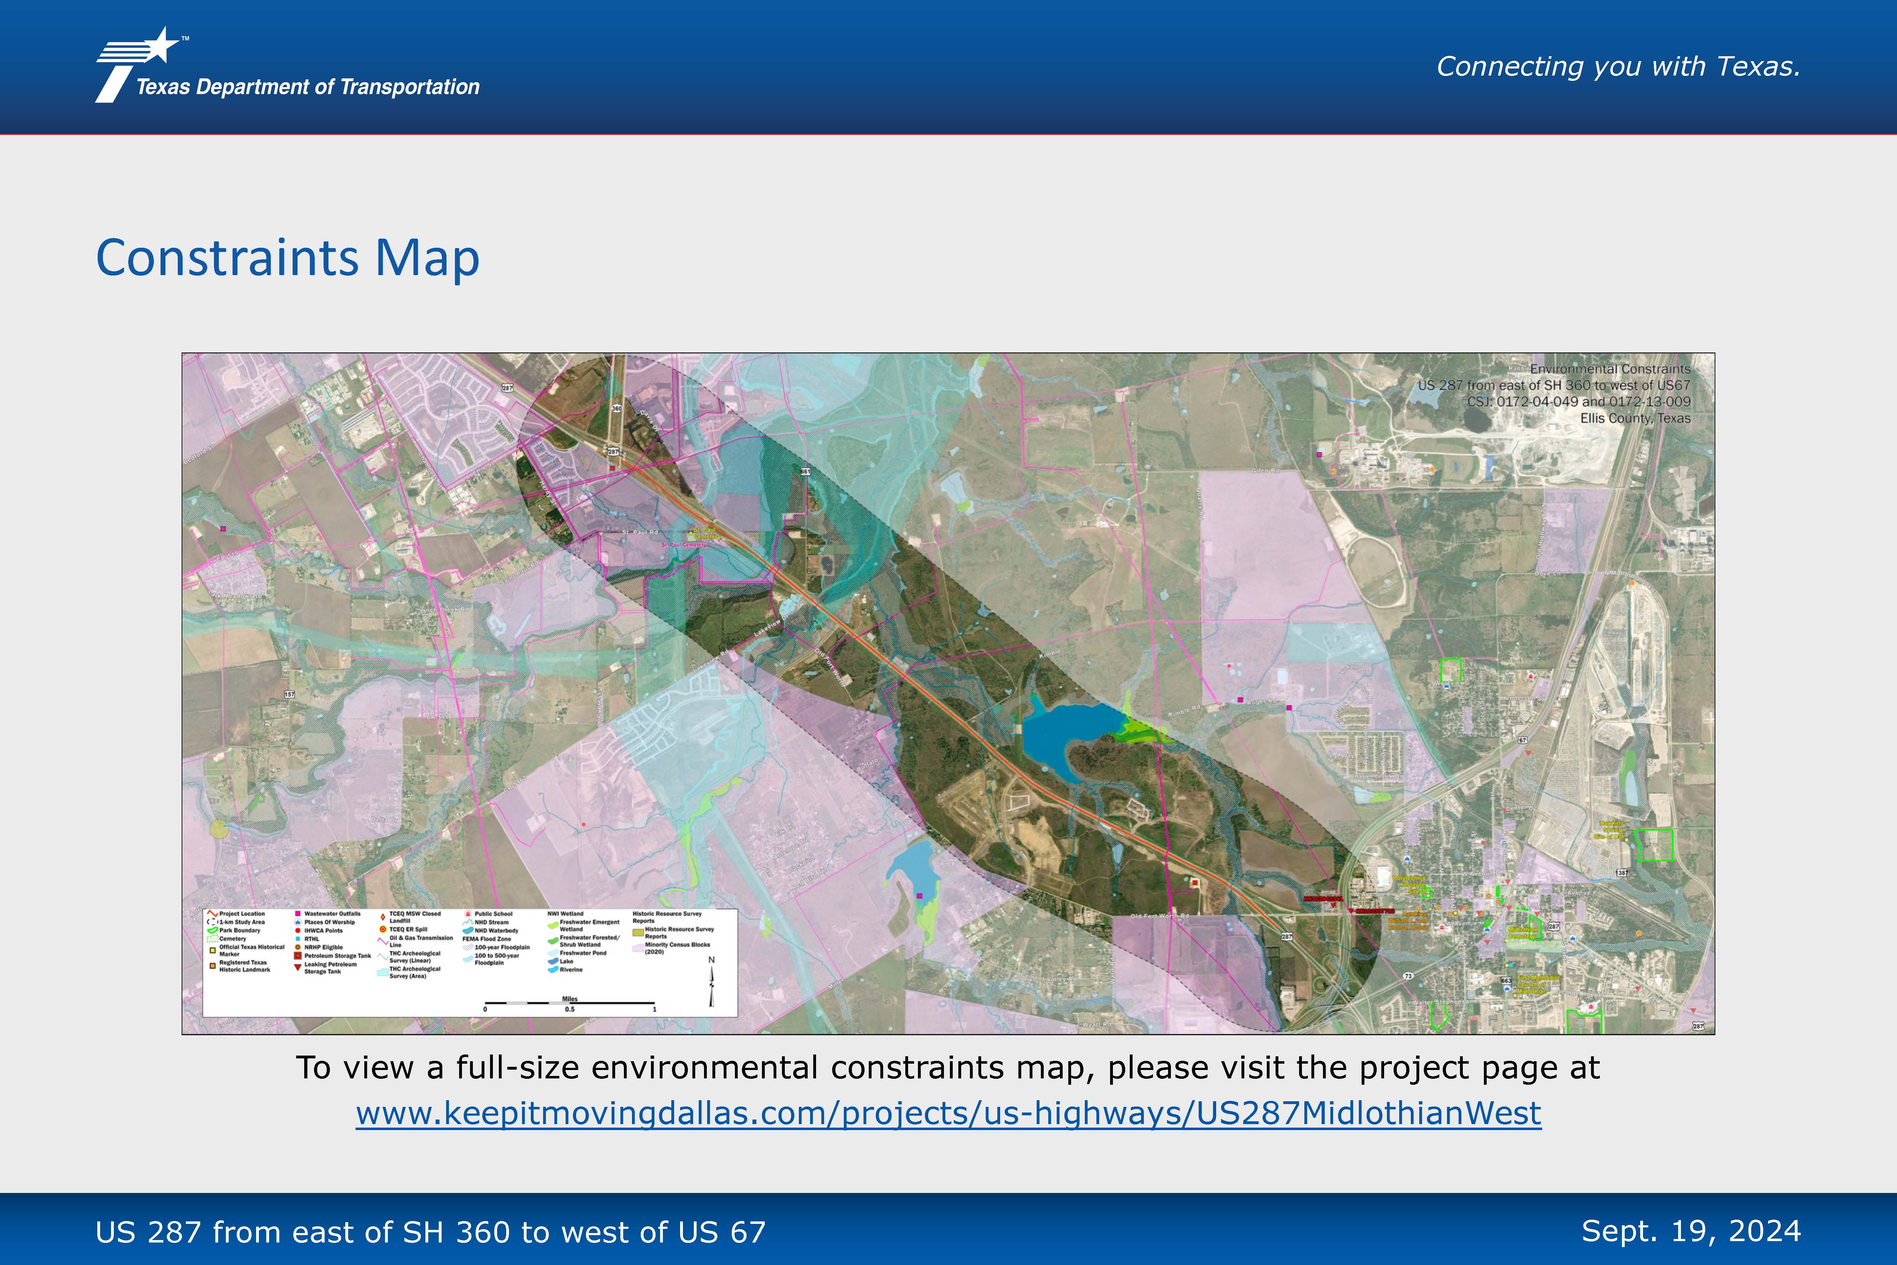Click the Park Boundary legend symbol

[x=213, y=930]
